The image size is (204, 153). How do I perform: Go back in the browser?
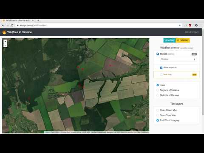pyautogui.click(x=3, y=25)
